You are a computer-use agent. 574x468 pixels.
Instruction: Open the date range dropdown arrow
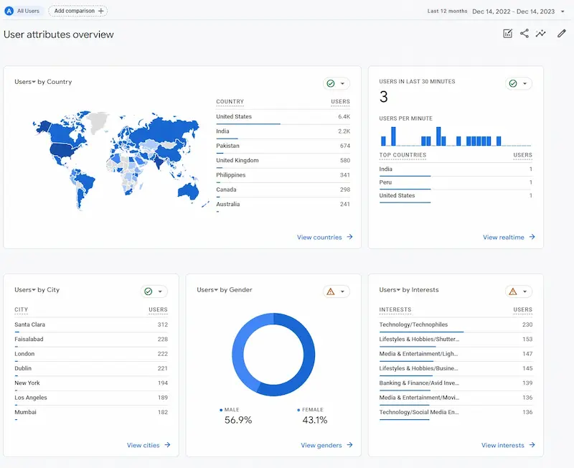click(563, 11)
